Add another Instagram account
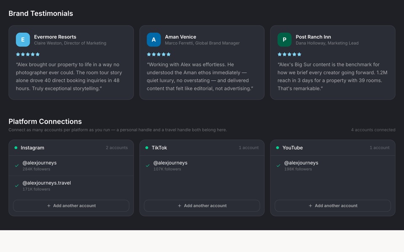 (71, 206)
